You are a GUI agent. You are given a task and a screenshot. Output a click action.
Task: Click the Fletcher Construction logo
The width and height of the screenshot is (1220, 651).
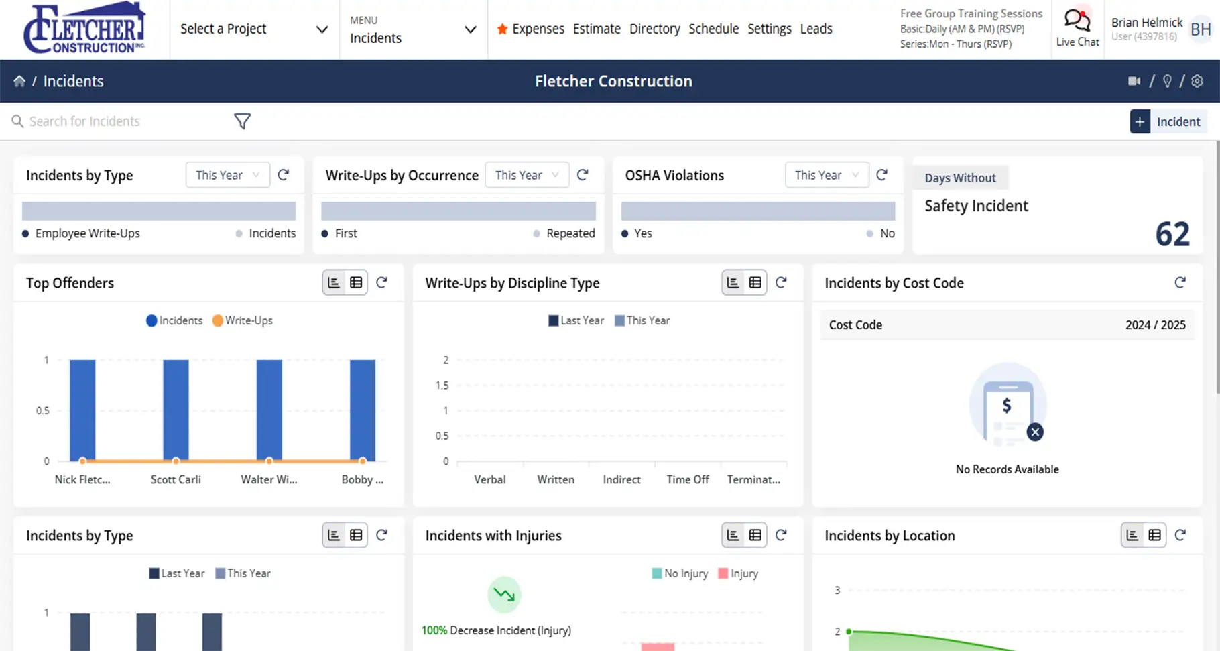84,28
